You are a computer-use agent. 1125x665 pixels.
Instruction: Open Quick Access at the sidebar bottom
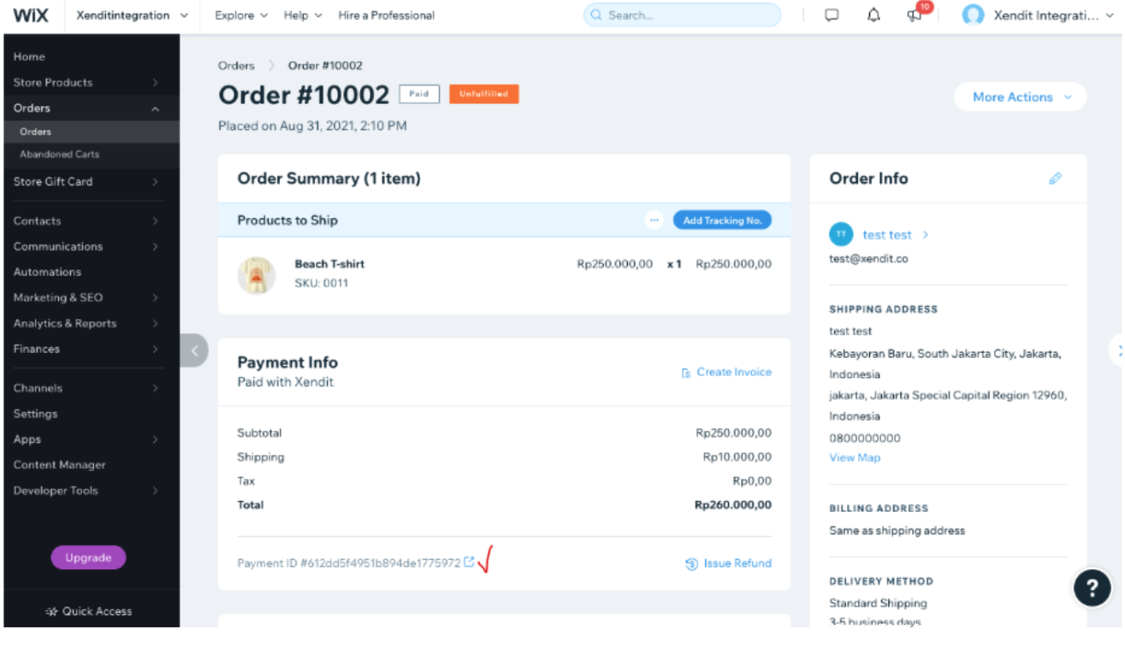pyautogui.click(x=88, y=610)
